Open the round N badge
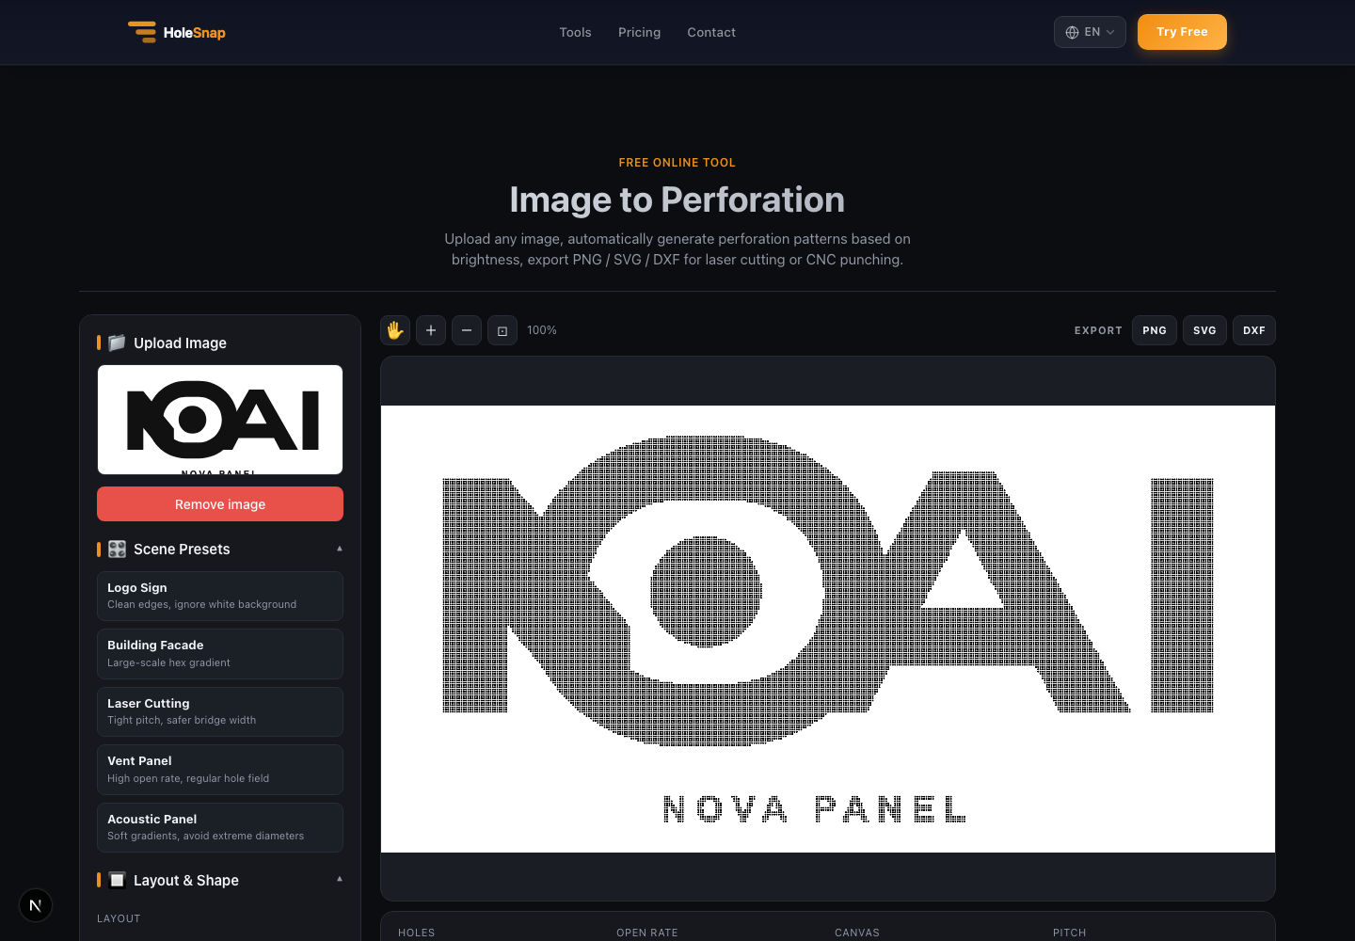Viewport: 1355px width, 941px height. click(36, 905)
